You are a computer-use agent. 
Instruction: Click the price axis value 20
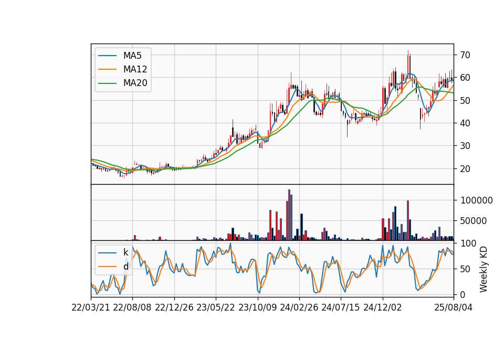[x=465, y=168]
